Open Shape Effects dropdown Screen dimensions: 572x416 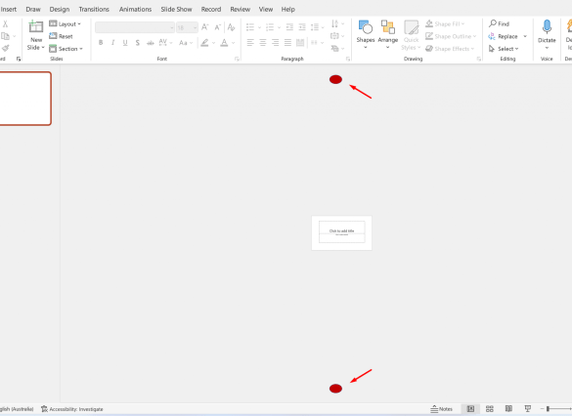pos(450,49)
